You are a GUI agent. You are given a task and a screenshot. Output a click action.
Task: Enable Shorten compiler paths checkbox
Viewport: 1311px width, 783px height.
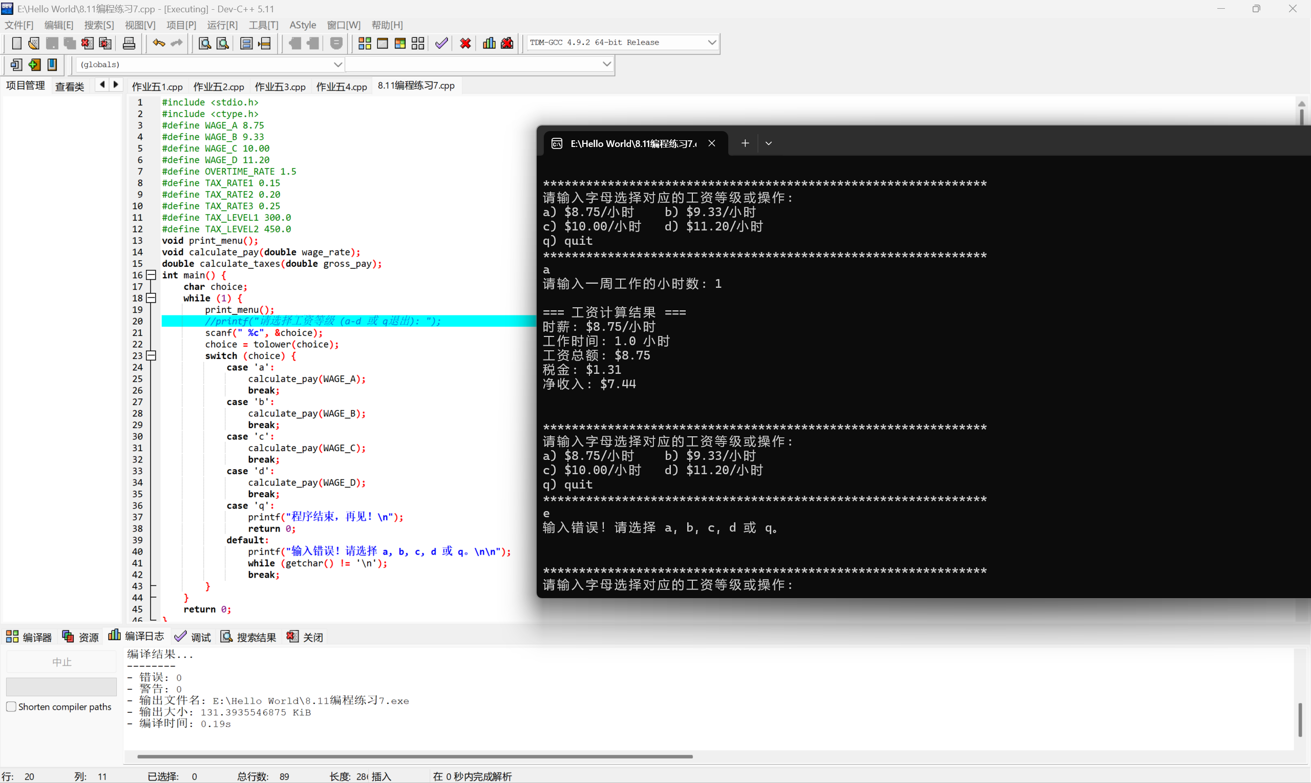tap(11, 707)
